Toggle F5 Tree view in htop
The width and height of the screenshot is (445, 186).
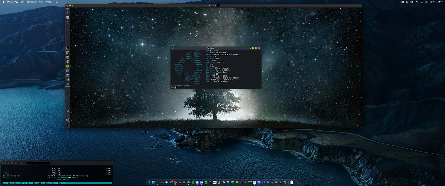[x=30, y=183]
